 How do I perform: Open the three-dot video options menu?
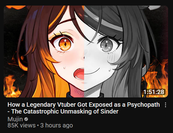click(x=166, y=105)
